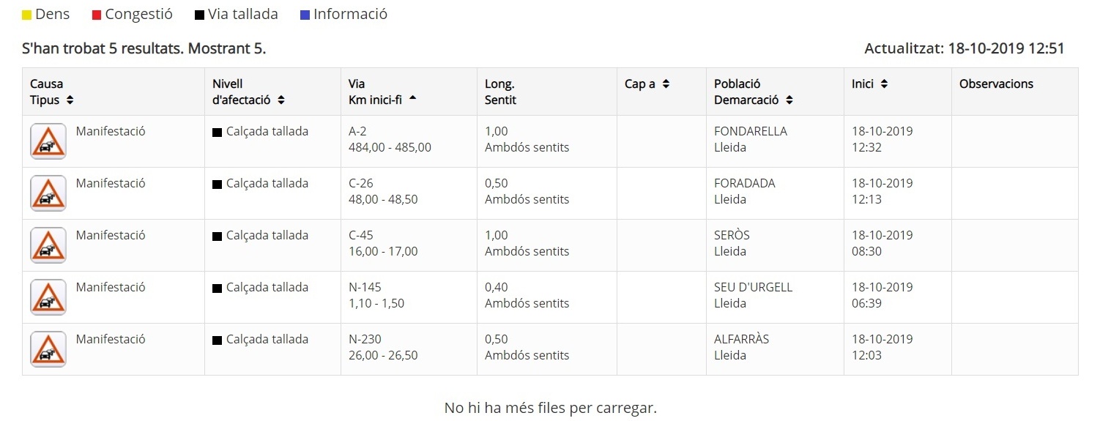Click the yellow Dens legend swatch
The height and width of the screenshot is (421, 1100).
(27, 15)
